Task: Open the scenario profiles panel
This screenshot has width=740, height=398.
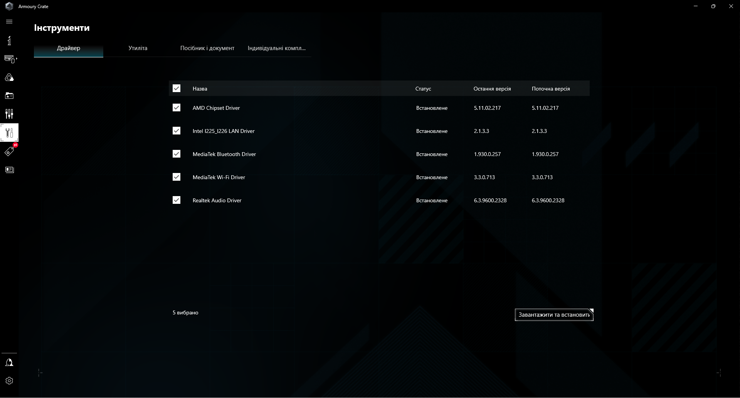Action: click(9, 114)
